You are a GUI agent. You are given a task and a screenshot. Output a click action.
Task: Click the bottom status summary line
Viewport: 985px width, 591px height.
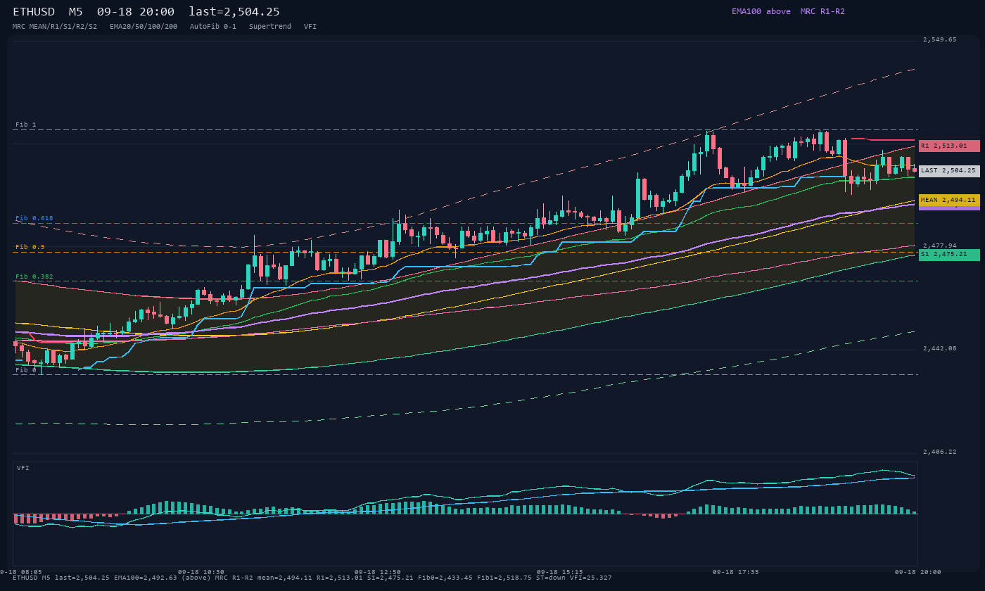tap(312, 578)
